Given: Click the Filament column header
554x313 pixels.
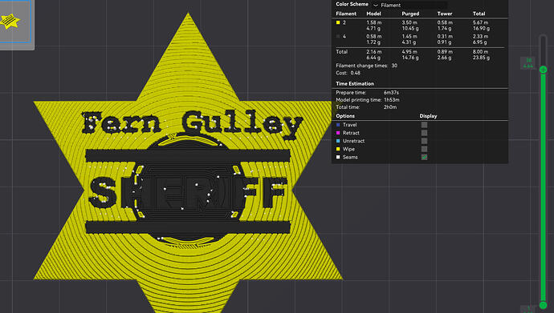Looking at the screenshot, I should 346,14.
